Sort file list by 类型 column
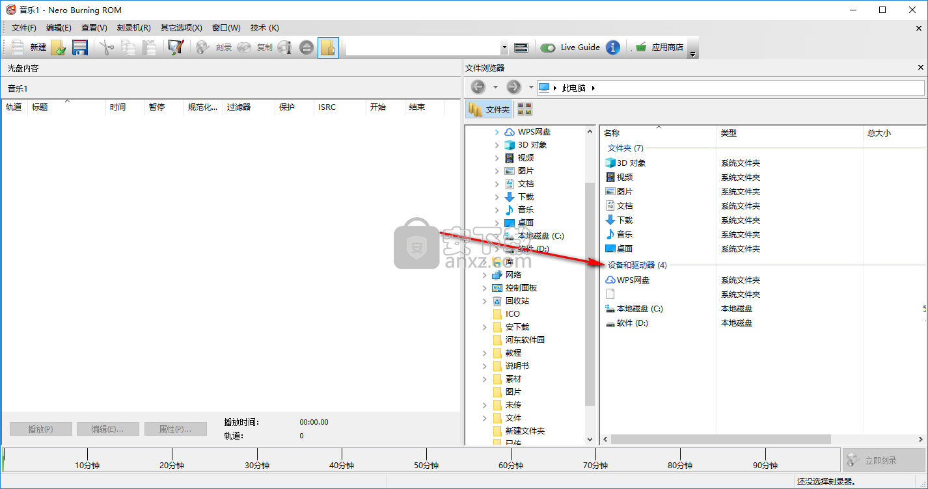 point(789,133)
